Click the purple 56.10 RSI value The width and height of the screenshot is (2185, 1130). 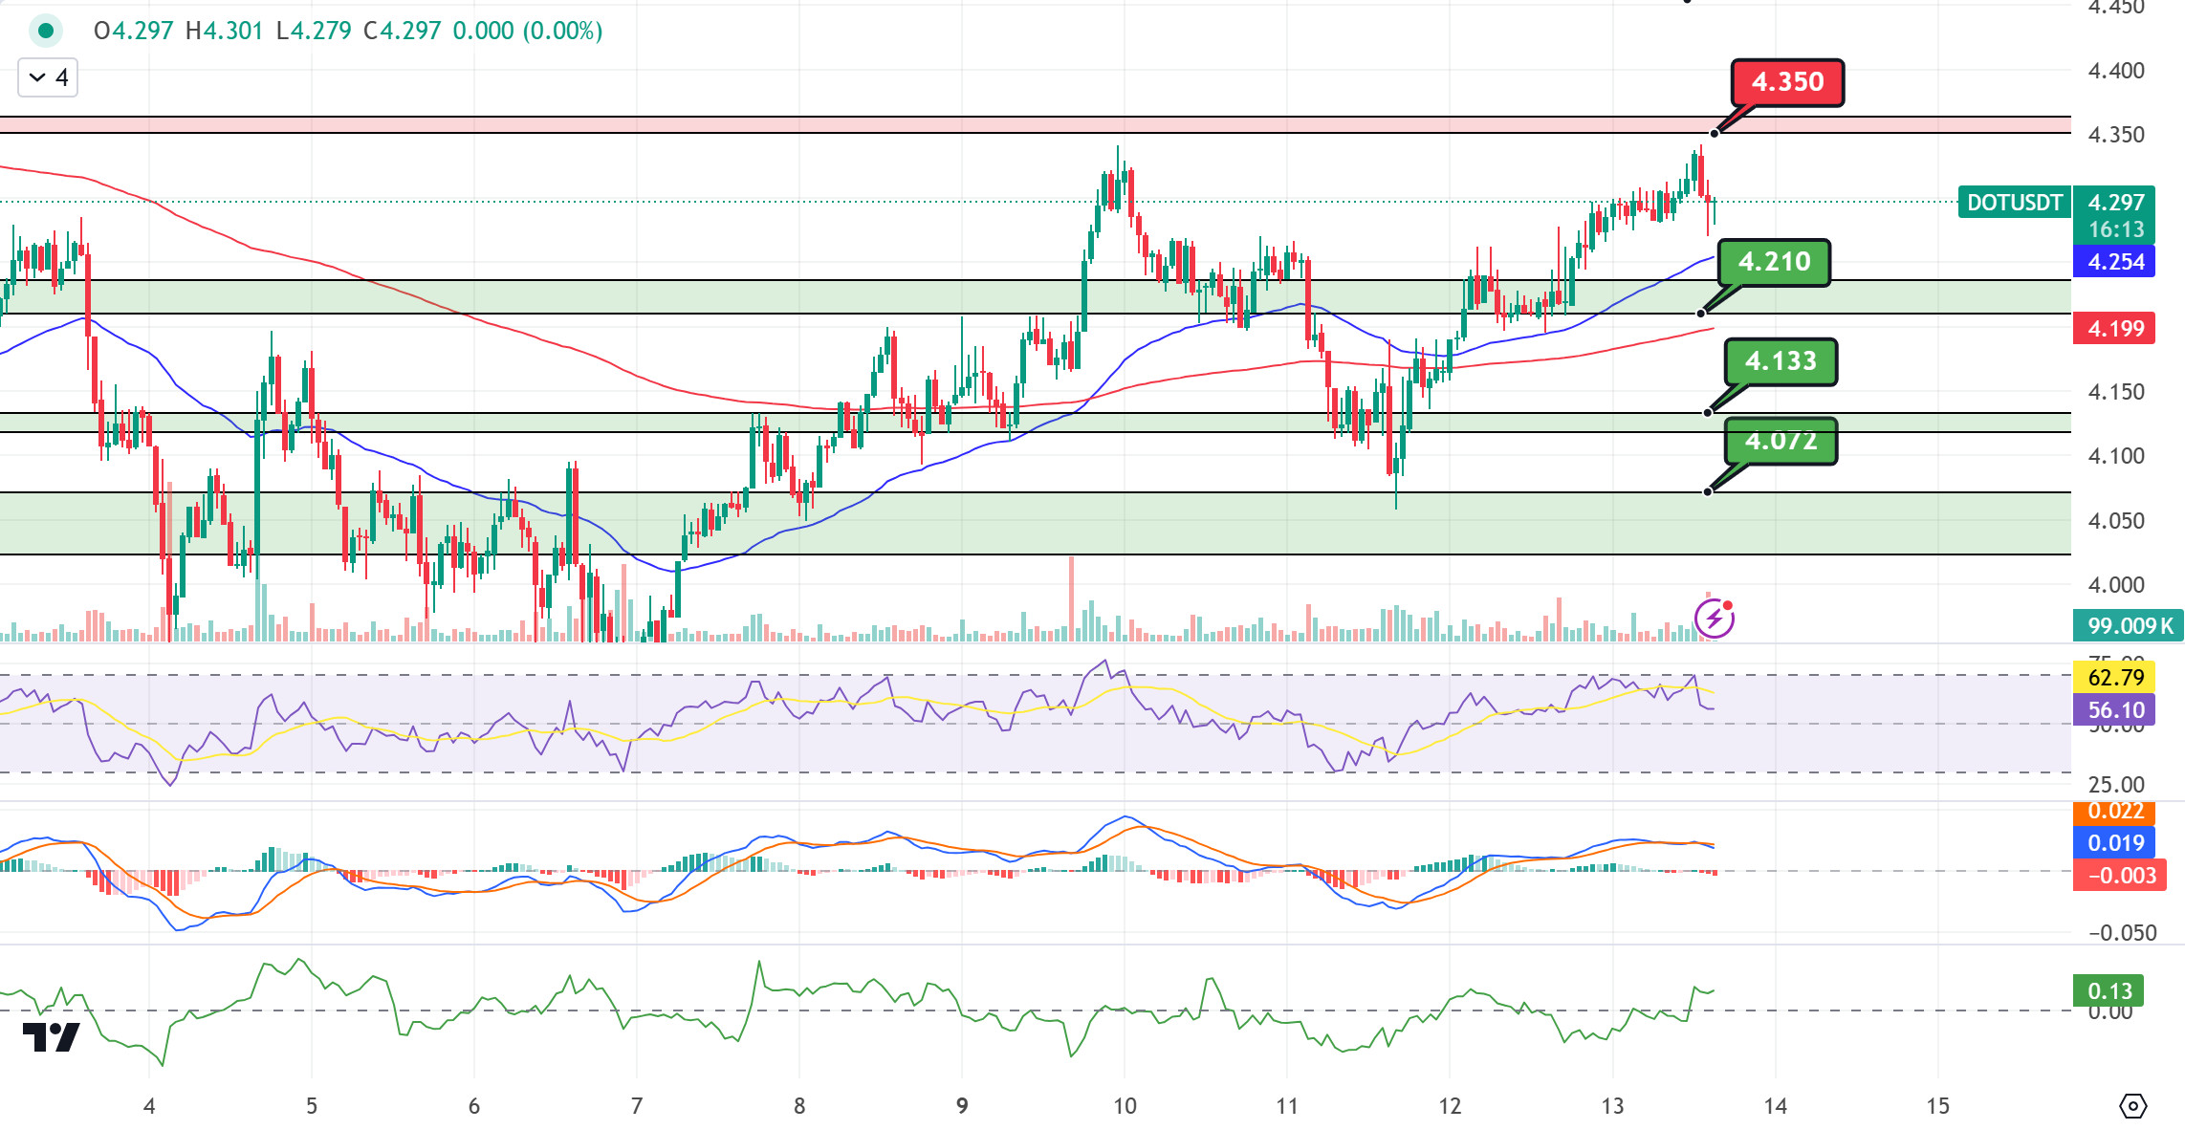click(x=2114, y=710)
